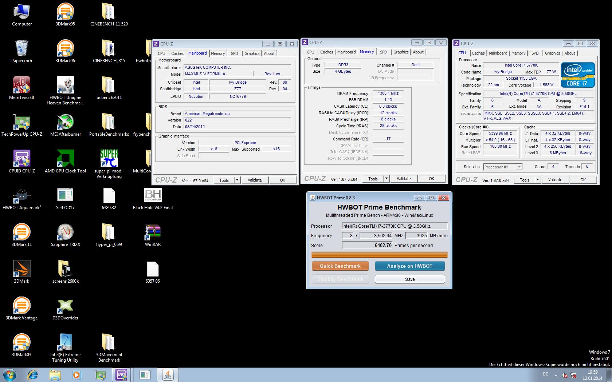Open the Tools dropdown arrow in Memory CPU-Z window

[386, 179]
